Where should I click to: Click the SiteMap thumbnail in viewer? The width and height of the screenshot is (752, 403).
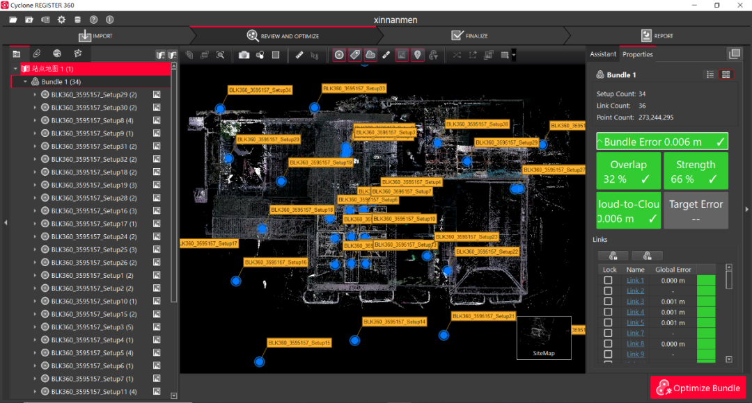point(544,338)
